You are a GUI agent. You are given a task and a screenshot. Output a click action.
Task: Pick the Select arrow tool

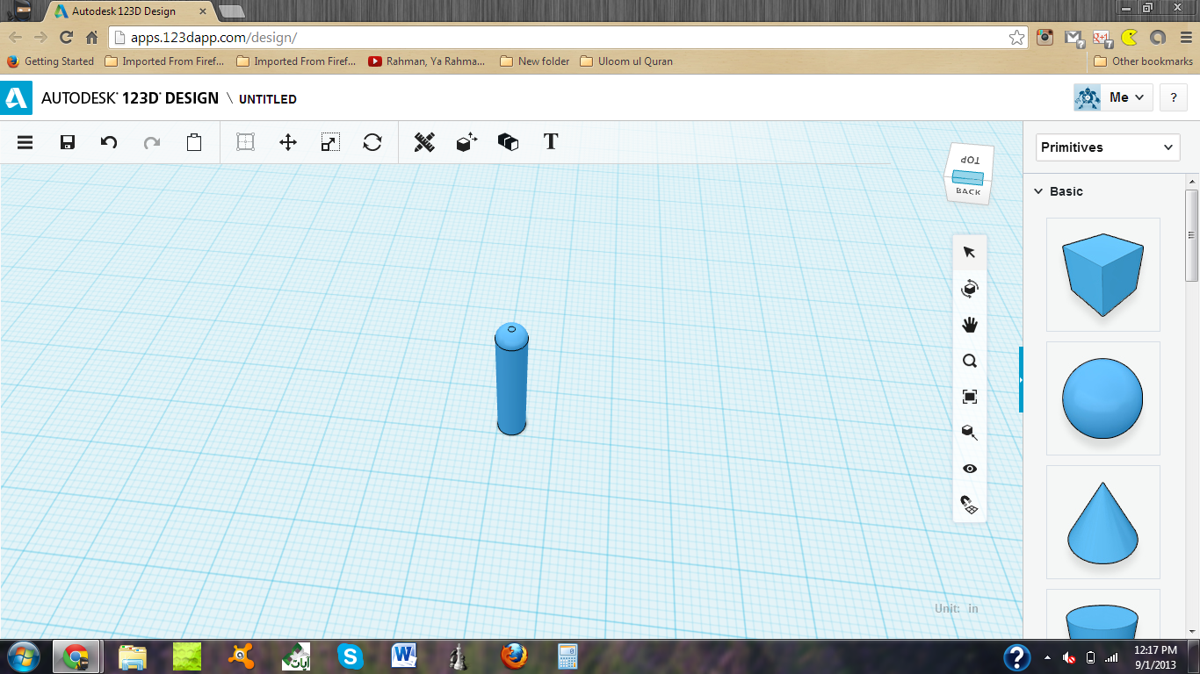click(970, 253)
